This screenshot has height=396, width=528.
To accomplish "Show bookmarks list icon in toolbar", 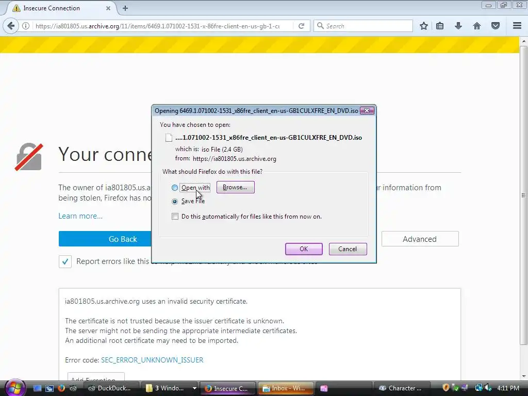I will point(440,26).
